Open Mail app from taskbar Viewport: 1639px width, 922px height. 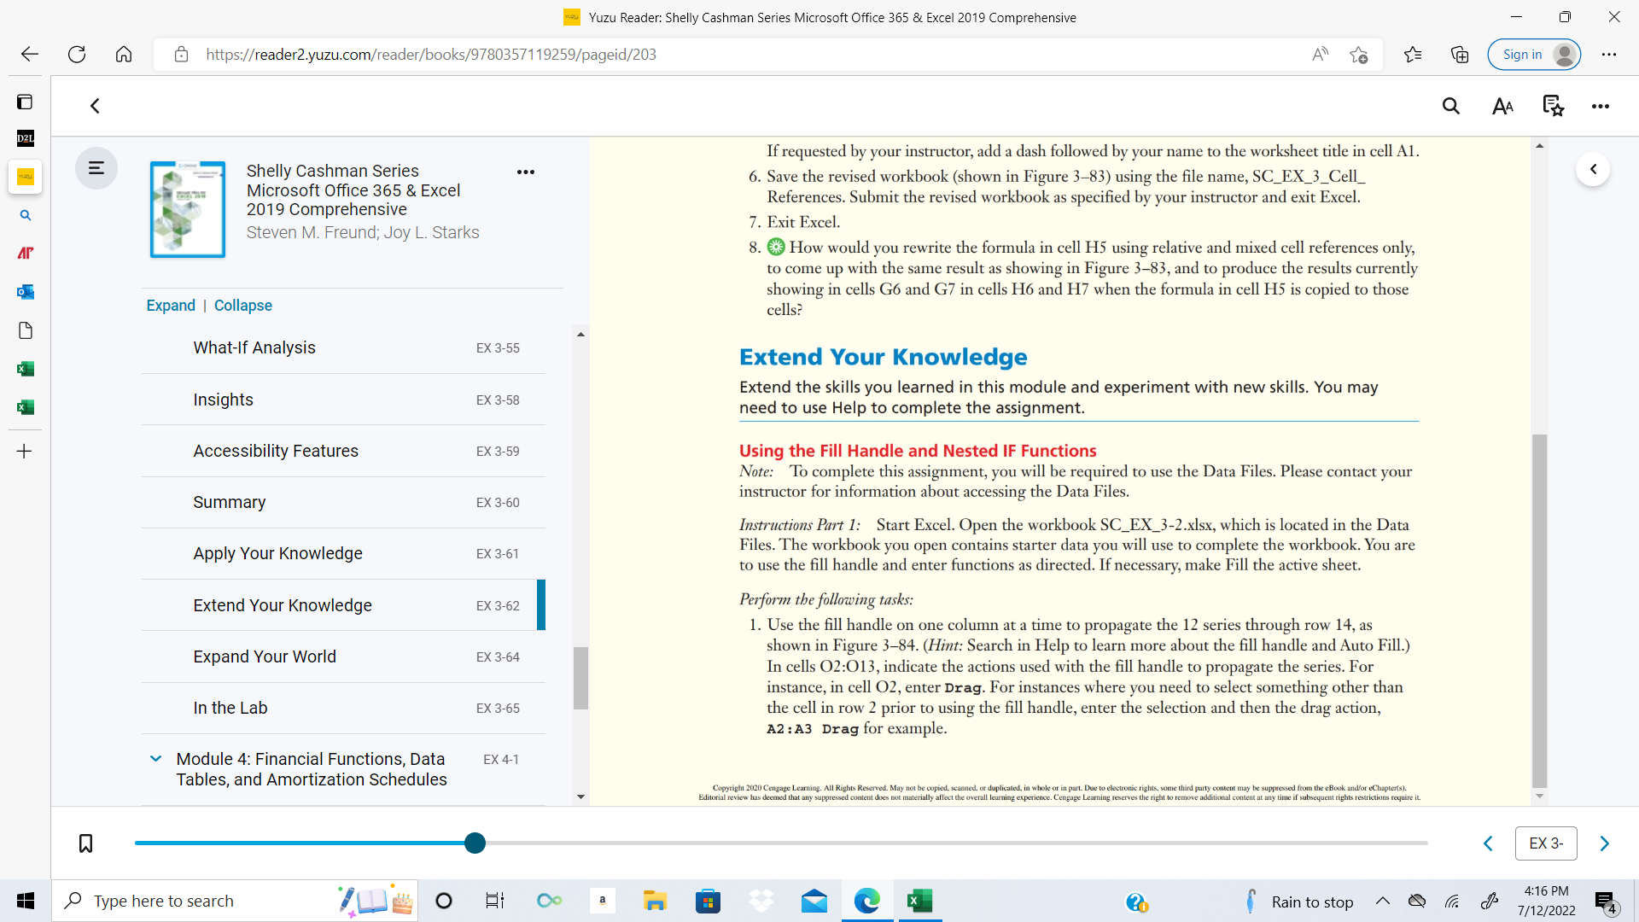814,901
